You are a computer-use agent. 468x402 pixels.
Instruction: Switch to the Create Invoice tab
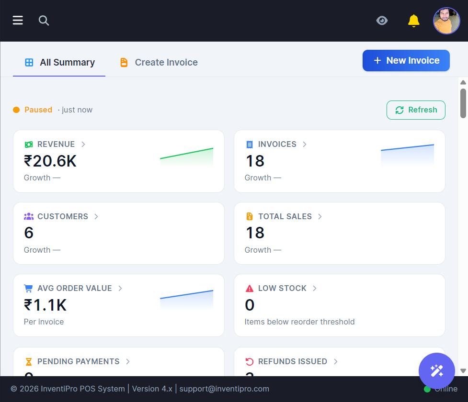point(159,62)
